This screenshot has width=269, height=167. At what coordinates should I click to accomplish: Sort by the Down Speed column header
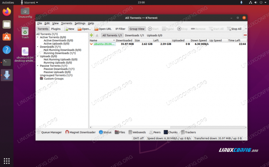pyautogui.click(x=199, y=40)
